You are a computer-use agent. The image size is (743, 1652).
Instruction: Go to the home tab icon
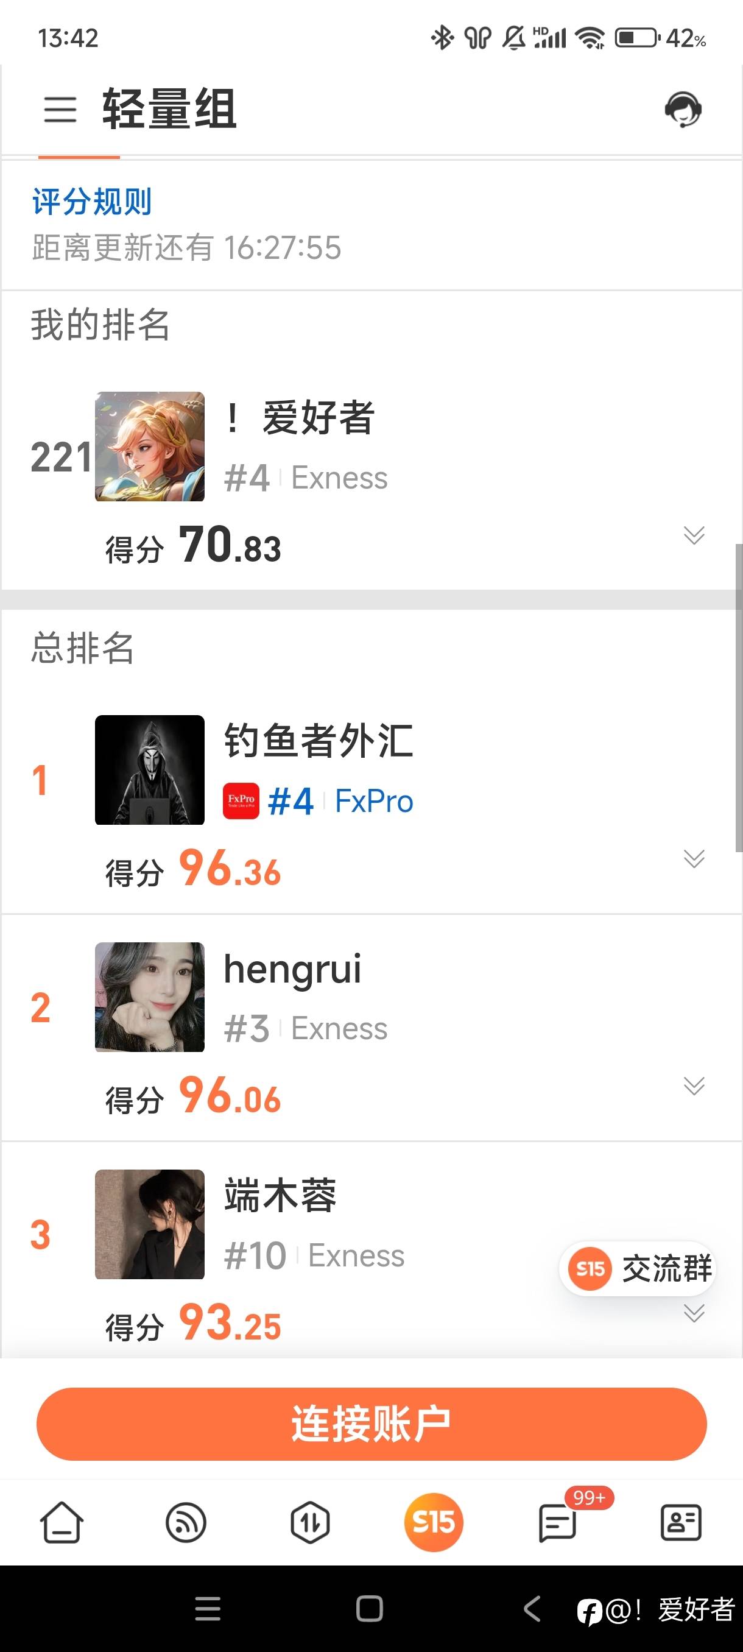62,1522
